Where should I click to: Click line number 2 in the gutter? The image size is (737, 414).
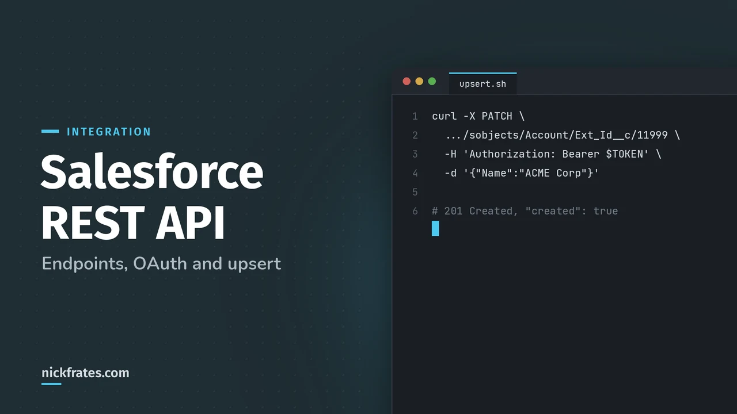(415, 135)
